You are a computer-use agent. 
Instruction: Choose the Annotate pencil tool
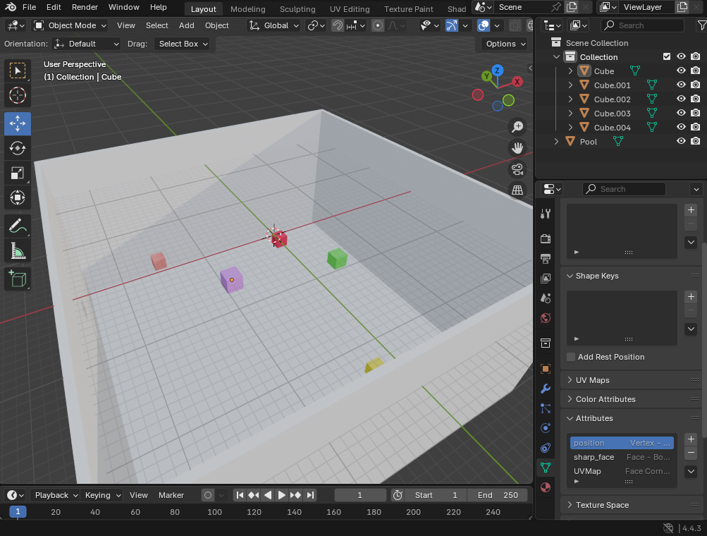(x=18, y=226)
